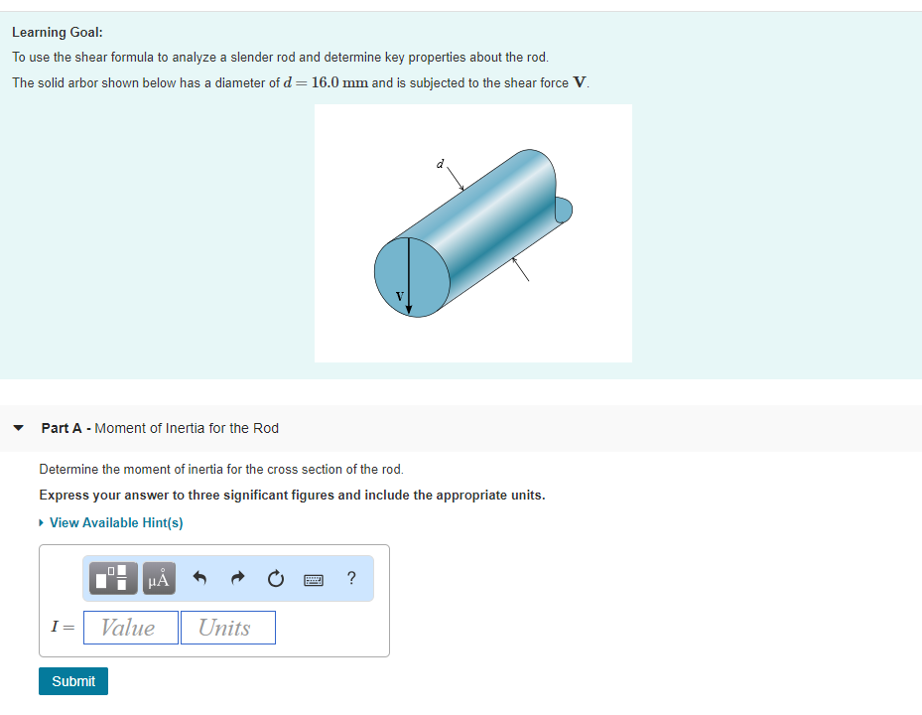Click the diameter label d

point(440,162)
